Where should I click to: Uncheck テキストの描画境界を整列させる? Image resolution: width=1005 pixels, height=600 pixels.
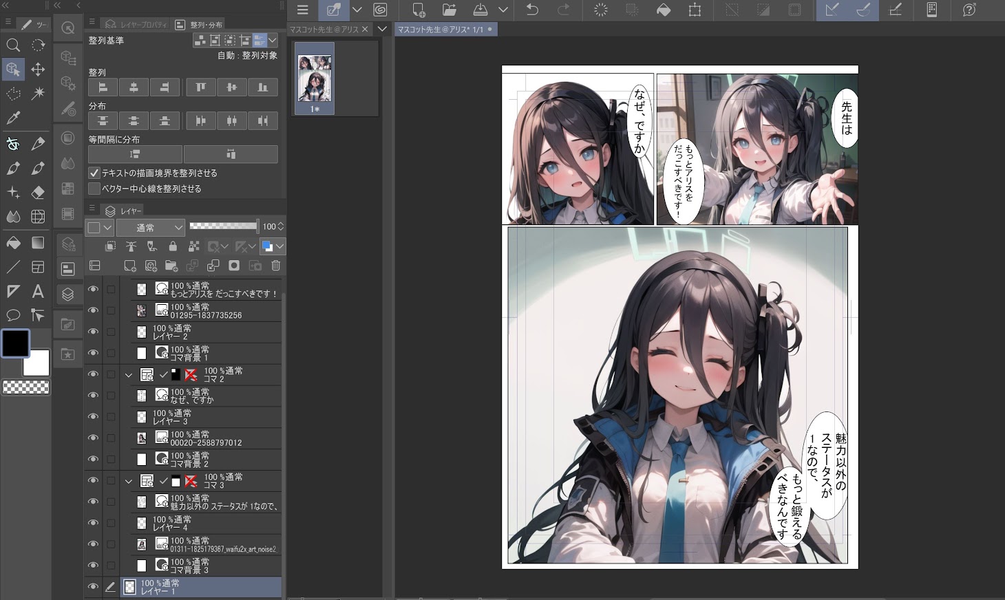(x=94, y=173)
